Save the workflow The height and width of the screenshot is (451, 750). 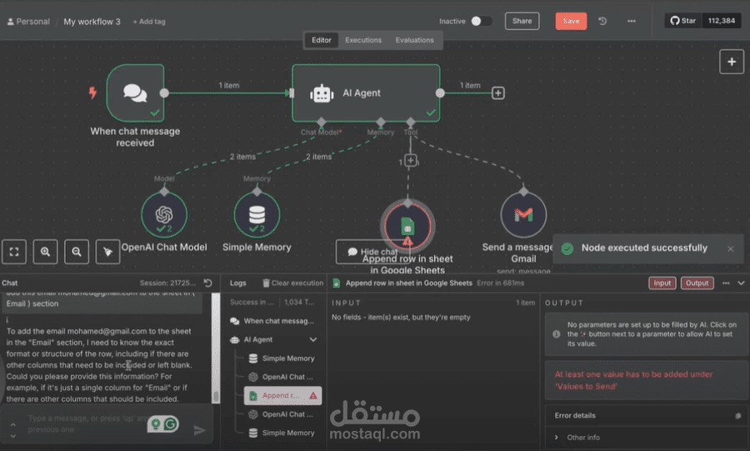pyautogui.click(x=571, y=21)
